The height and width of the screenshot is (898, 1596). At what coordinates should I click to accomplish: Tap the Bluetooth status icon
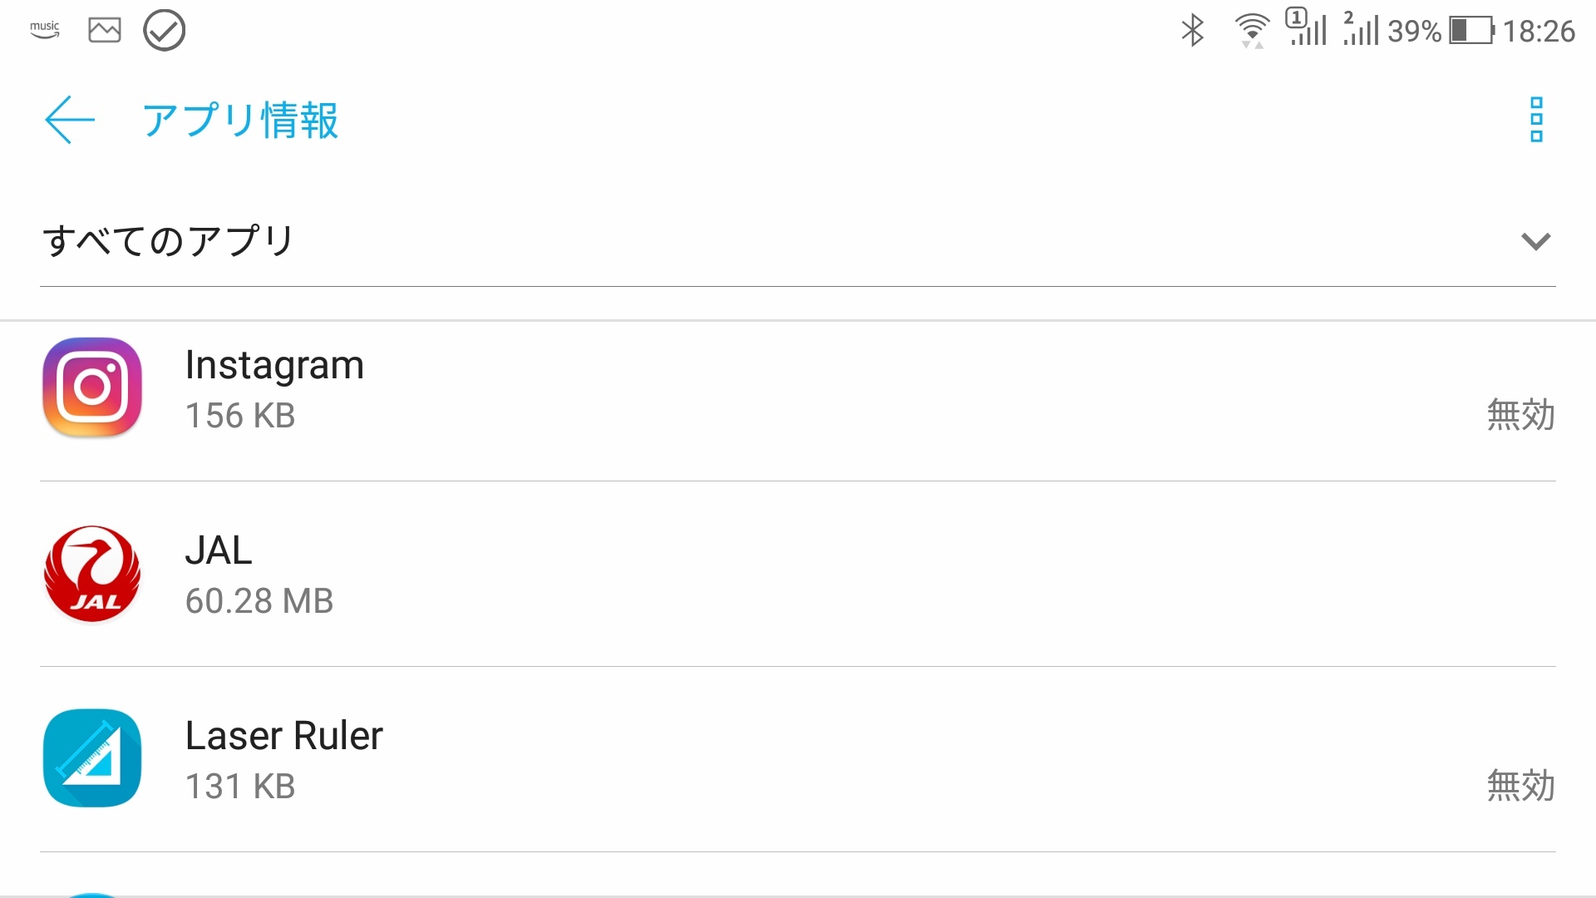[1193, 31]
